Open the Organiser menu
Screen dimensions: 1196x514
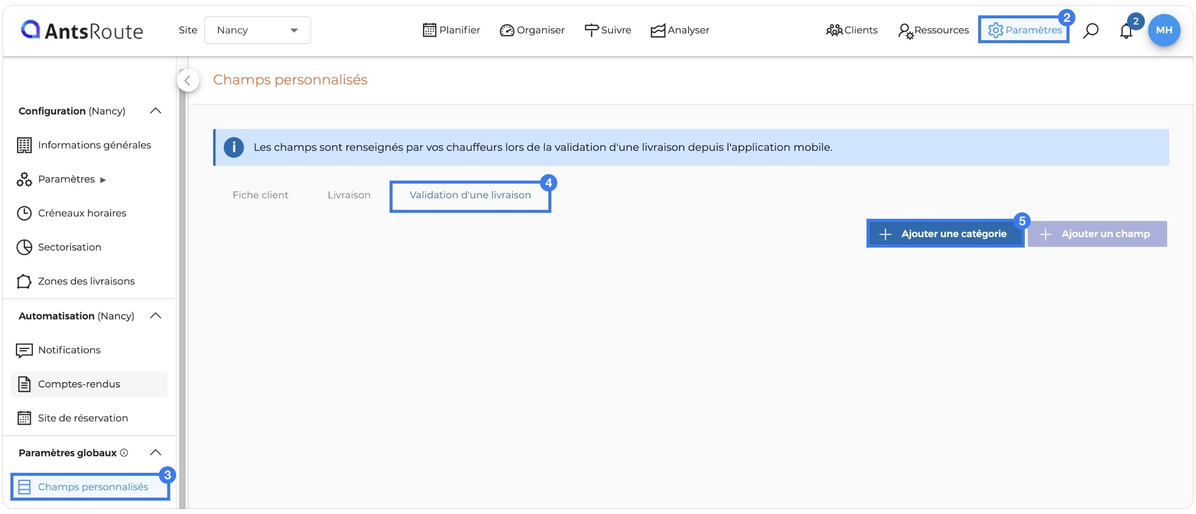pos(532,30)
